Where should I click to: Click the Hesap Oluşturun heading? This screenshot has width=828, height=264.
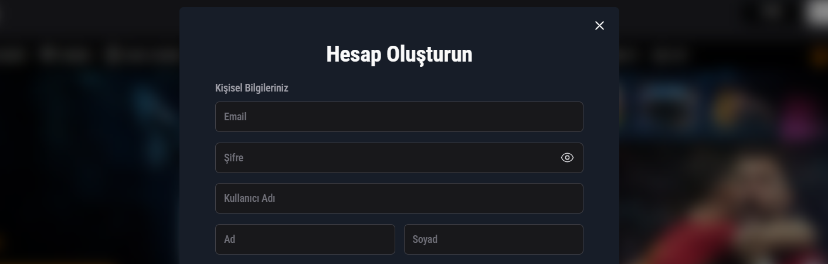pyautogui.click(x=399, y=55)
